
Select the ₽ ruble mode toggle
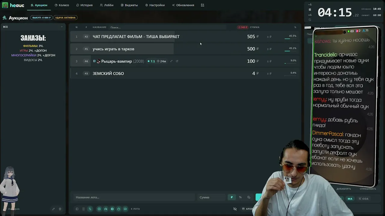(x=232, y=197)
